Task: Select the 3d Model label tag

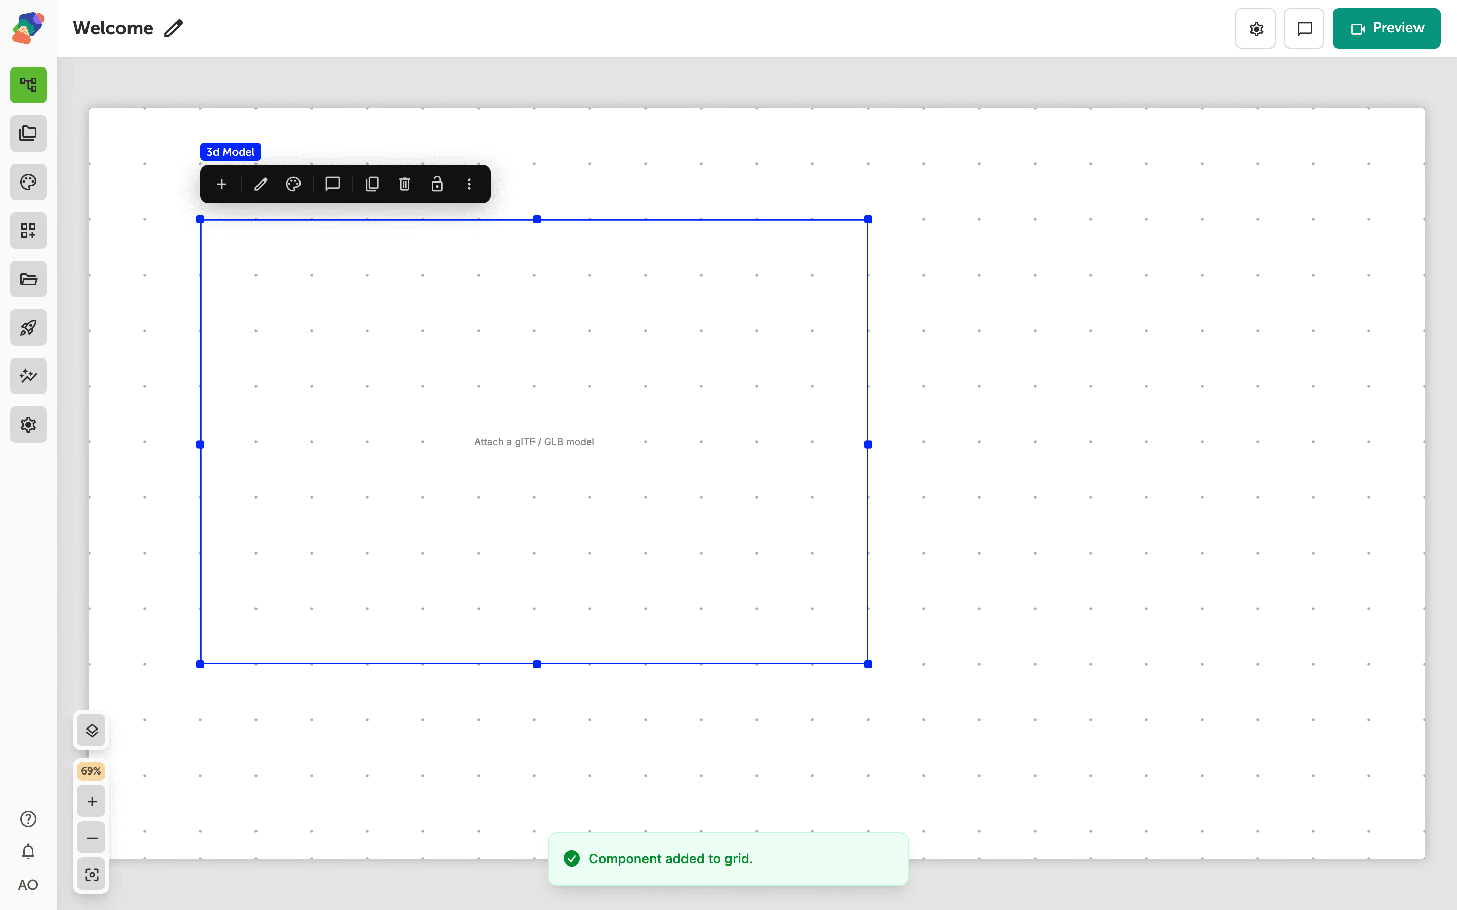Action: point(231,152)
